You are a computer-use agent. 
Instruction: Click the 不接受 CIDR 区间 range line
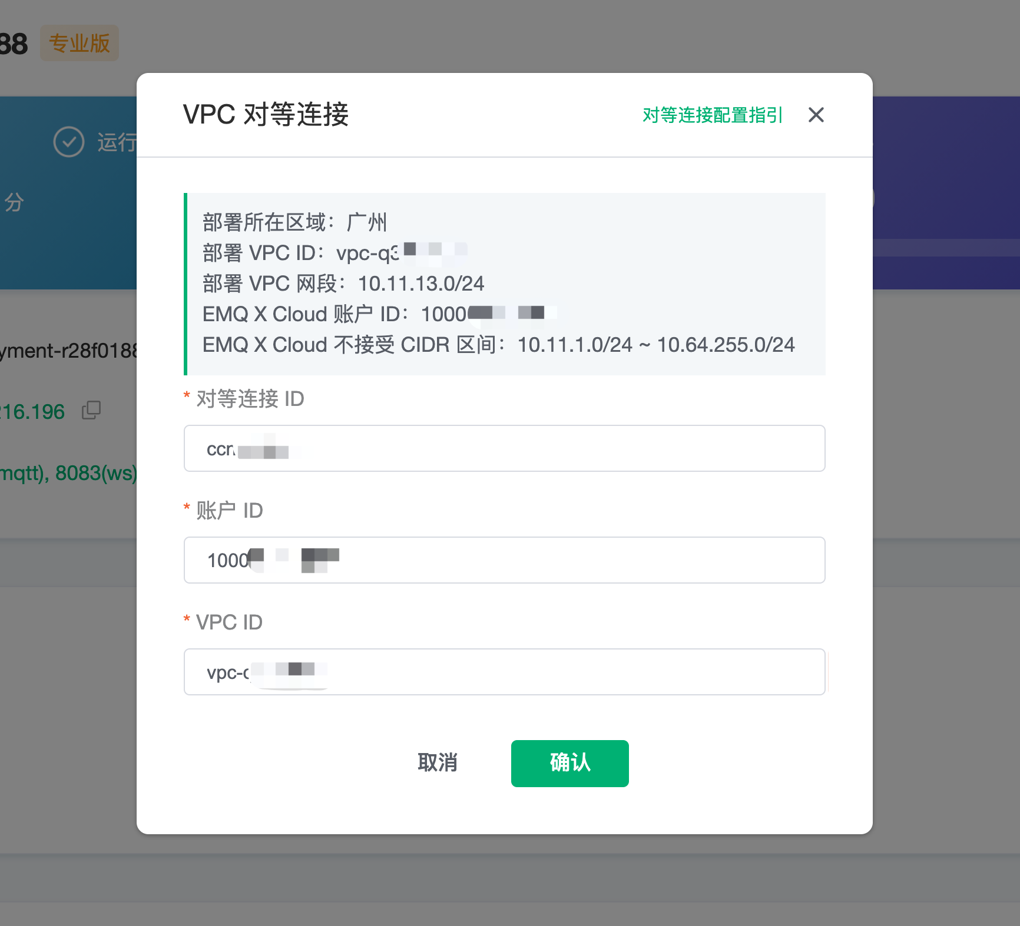tap(498, 345)
